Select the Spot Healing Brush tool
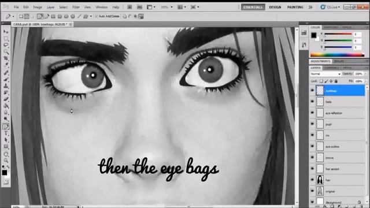This screenshot has height=208, width=370. pyautogui.click(x=6, y=73)
